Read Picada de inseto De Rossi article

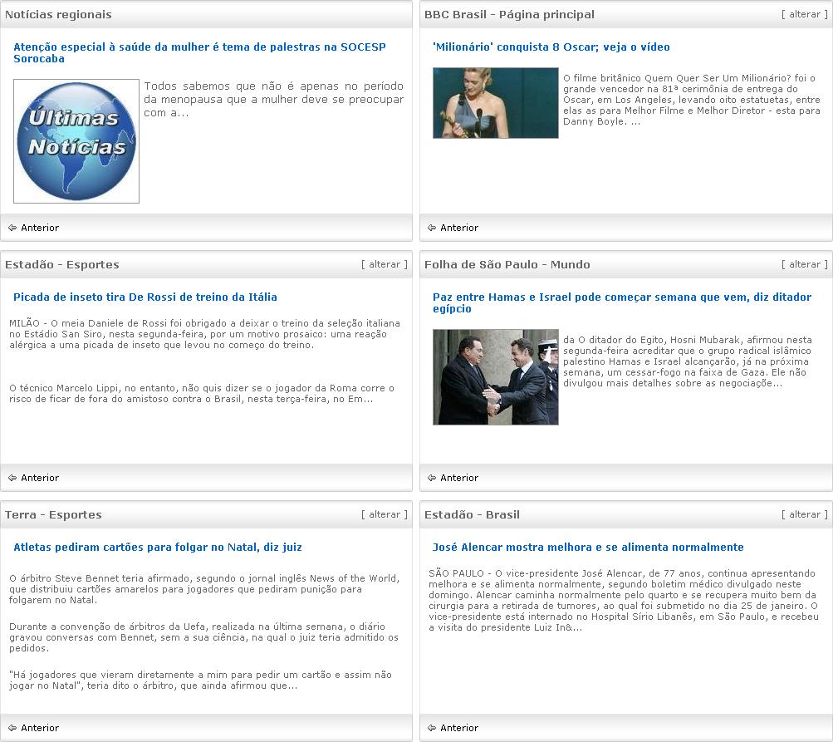(x=145, y=297)
